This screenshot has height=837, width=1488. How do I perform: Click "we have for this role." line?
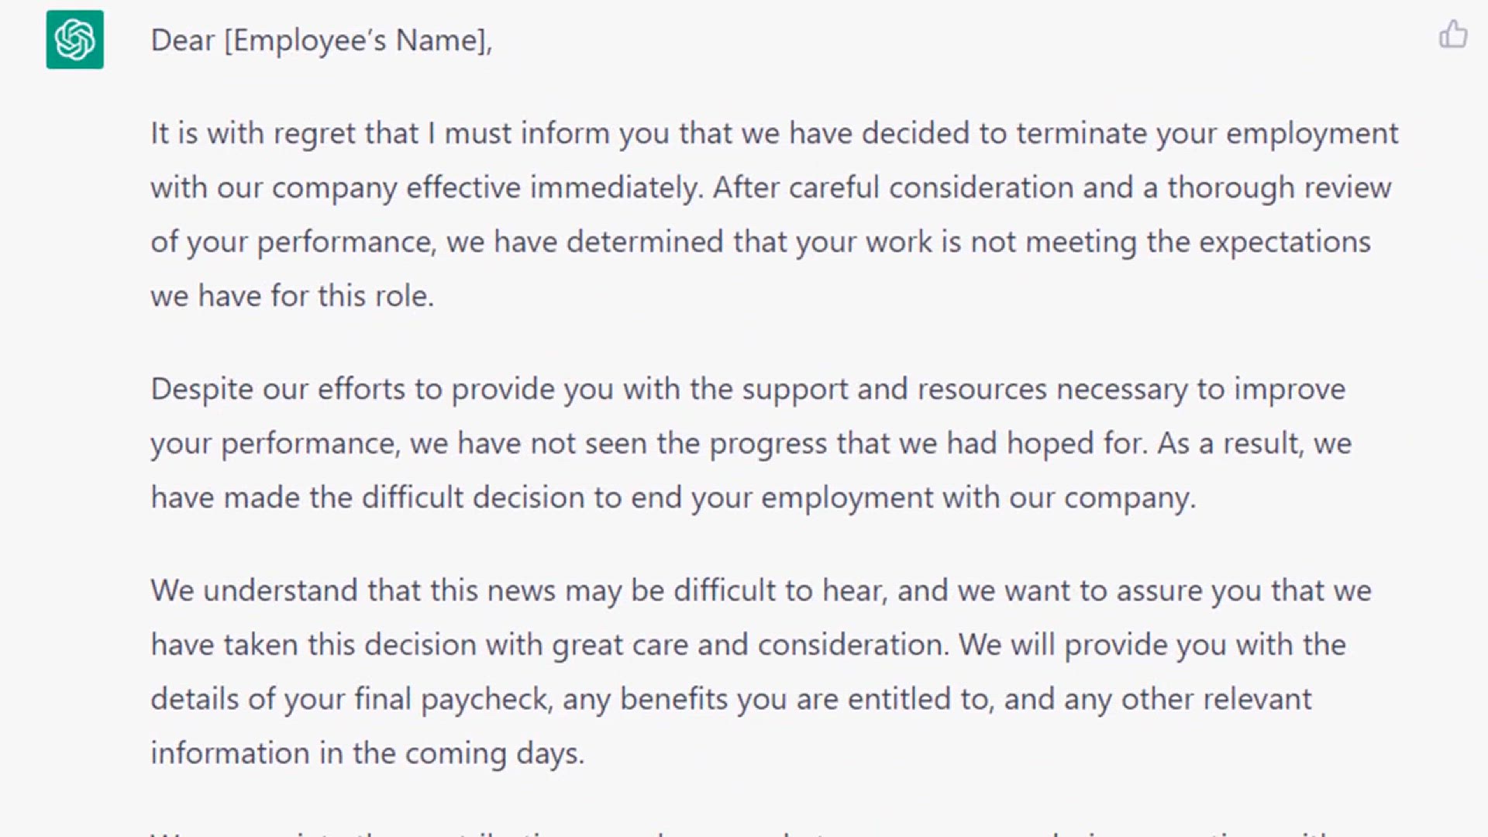pyautogui.click(x=292, y=296)
